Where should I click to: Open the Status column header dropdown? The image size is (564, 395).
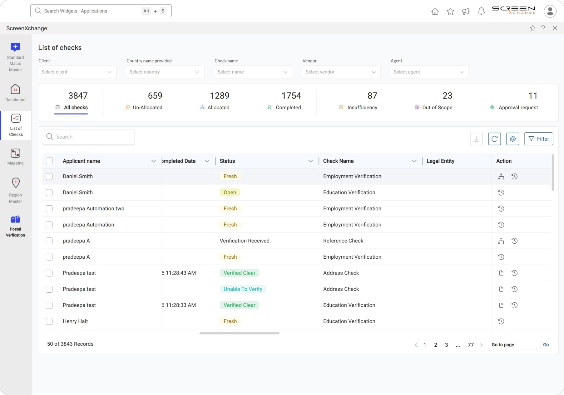[310, 161]
